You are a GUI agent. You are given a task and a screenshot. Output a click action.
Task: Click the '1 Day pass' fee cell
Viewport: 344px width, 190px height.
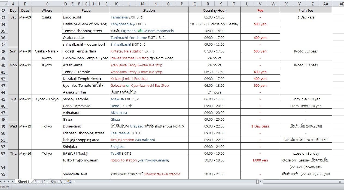tap(260, 126)
